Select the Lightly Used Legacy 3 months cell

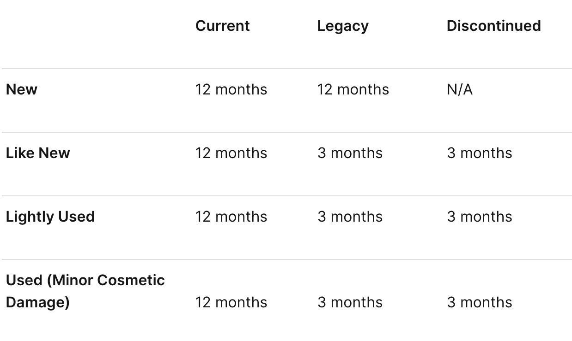point(350,217)
